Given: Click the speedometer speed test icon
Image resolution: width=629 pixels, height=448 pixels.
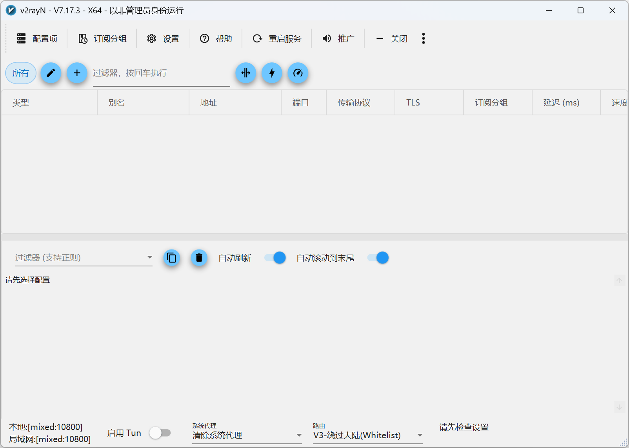Looking at the screenshot, I should click(x=298, y=73).
